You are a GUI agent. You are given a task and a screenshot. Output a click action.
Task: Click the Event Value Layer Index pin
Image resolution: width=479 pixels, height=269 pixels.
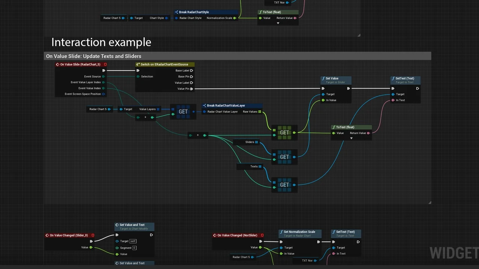[103, 83]
